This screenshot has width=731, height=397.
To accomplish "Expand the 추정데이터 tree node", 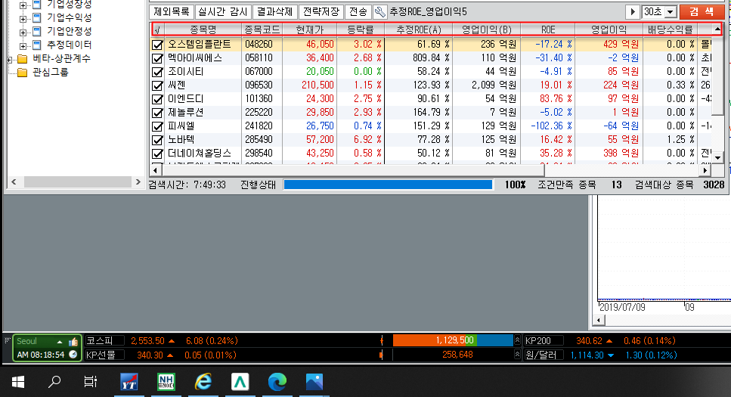I will coord(23,45).
